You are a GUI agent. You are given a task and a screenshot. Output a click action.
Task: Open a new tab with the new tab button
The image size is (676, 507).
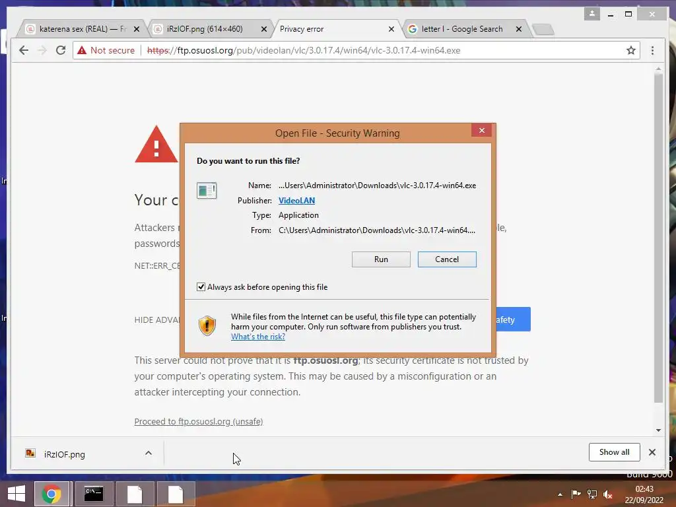pyautogui.click(x=543, y=29)
